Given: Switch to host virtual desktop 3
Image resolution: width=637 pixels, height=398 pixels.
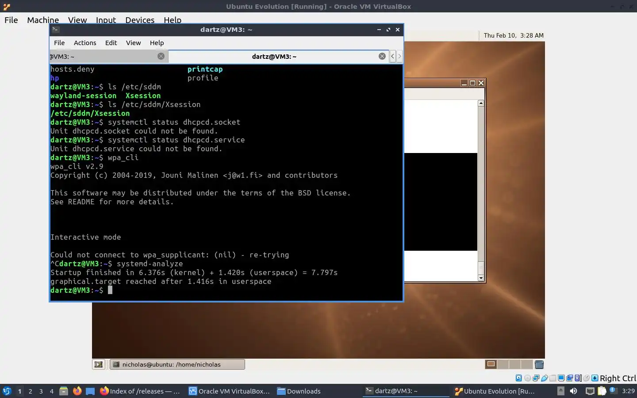Looking at the screenshot, I should tap(41, 391).
